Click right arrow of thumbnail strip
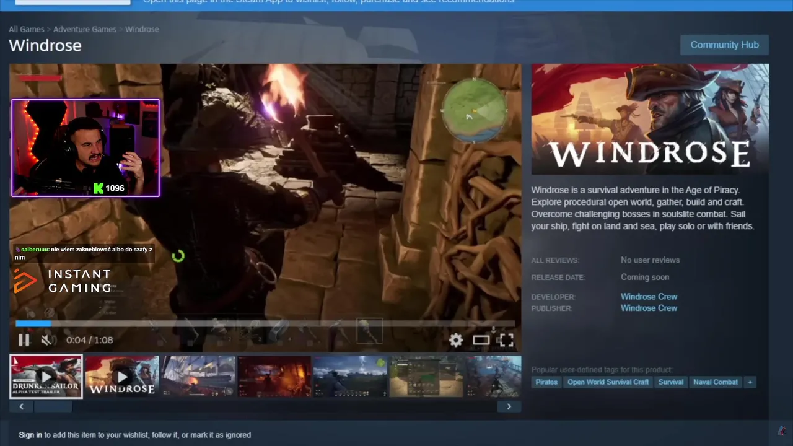793x446 pixels. click(x=509, y=407)
